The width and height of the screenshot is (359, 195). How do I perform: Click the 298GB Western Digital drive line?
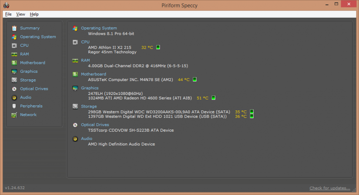click(159, 112)
